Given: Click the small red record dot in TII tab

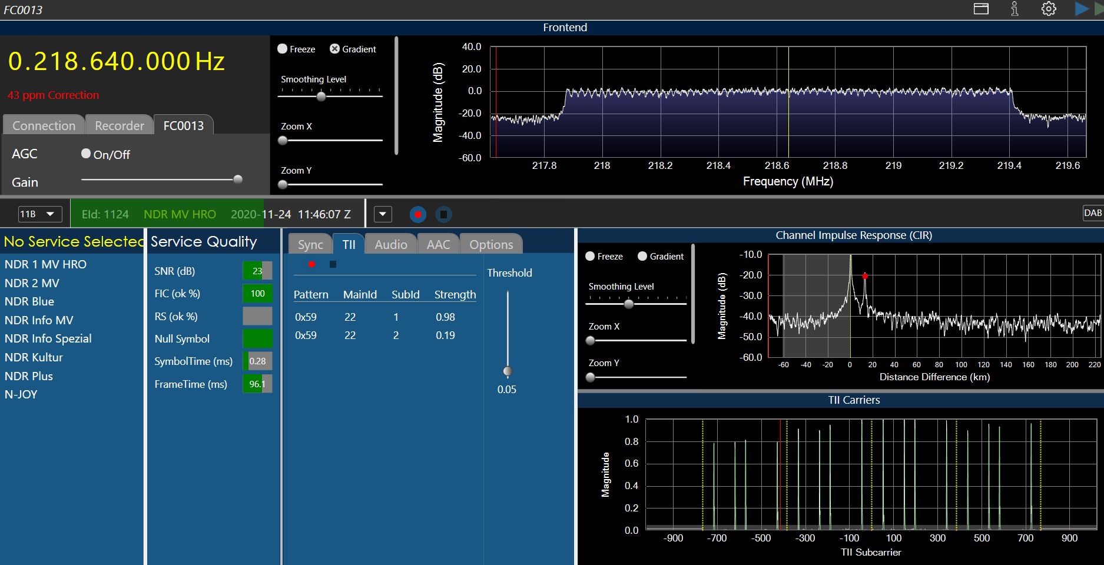Looking at the screenshot, I should [311, 264].
